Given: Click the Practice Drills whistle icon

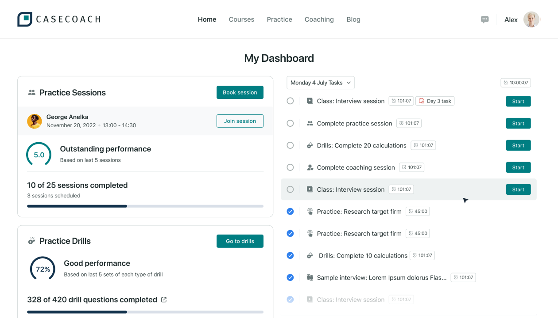Looking at the screenshot, I should click(x=31, y=241).
